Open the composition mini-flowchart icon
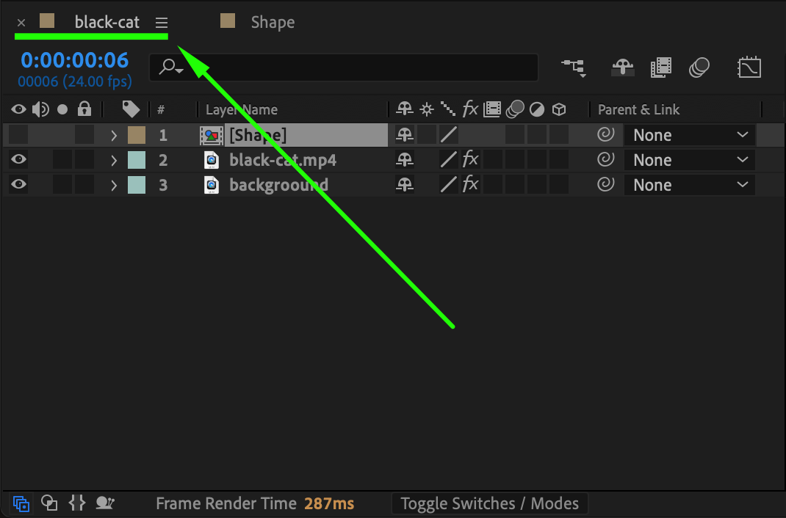Image resolution: width=786 pixels, height=518 pixels. click(574, 68)
